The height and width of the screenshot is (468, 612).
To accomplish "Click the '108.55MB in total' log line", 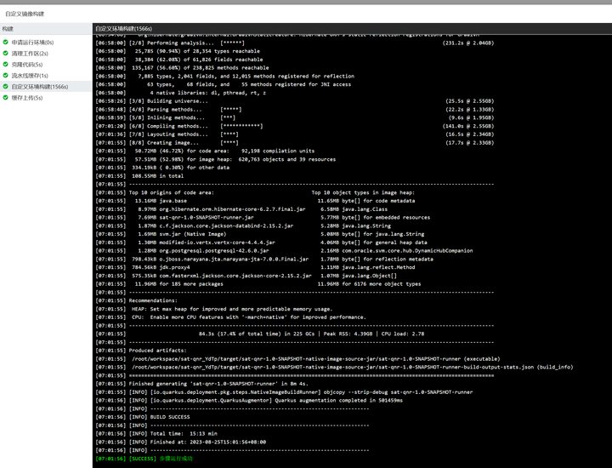I will click(x=139, y=176).
